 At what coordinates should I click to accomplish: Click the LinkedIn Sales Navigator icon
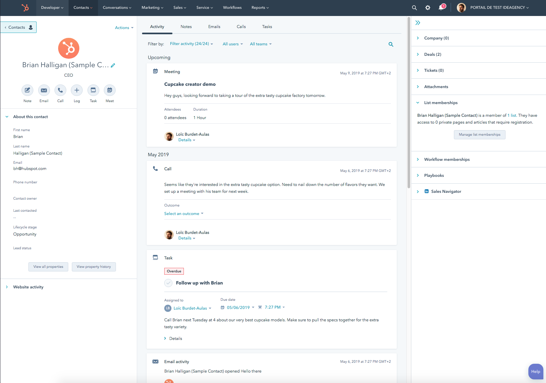pyautogui.click(x=426, y=191)
